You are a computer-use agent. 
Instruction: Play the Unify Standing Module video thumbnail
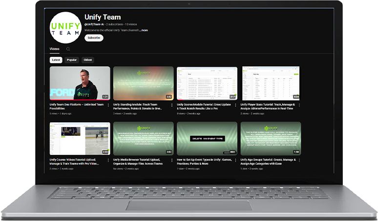tap(143, 83)
